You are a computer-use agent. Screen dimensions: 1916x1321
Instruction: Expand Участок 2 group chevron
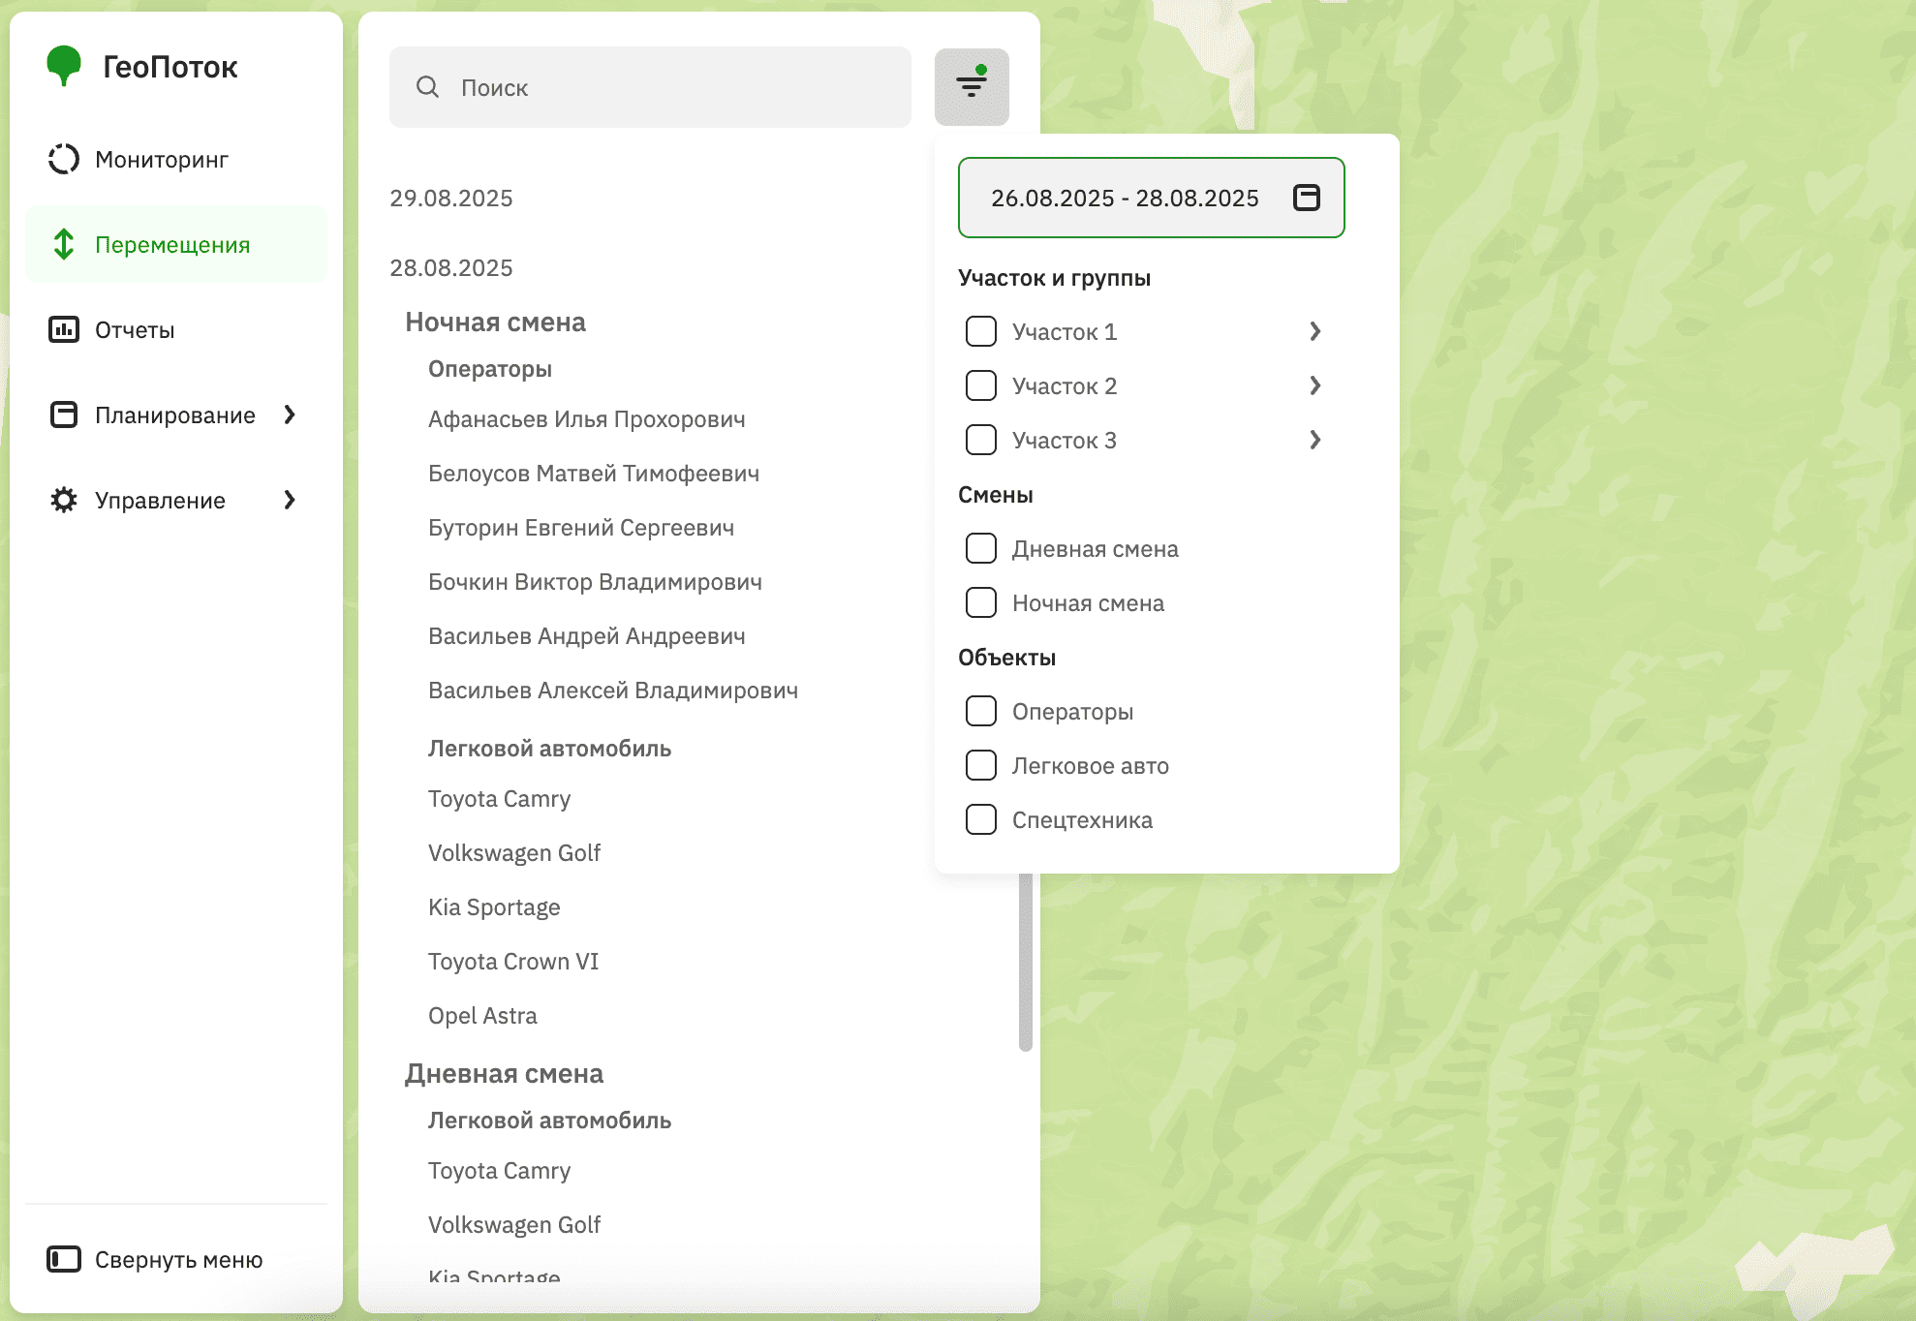point(1314,385)
